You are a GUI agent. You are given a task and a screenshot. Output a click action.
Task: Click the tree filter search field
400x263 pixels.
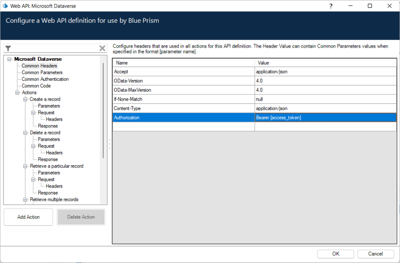(x=54, y=48)
